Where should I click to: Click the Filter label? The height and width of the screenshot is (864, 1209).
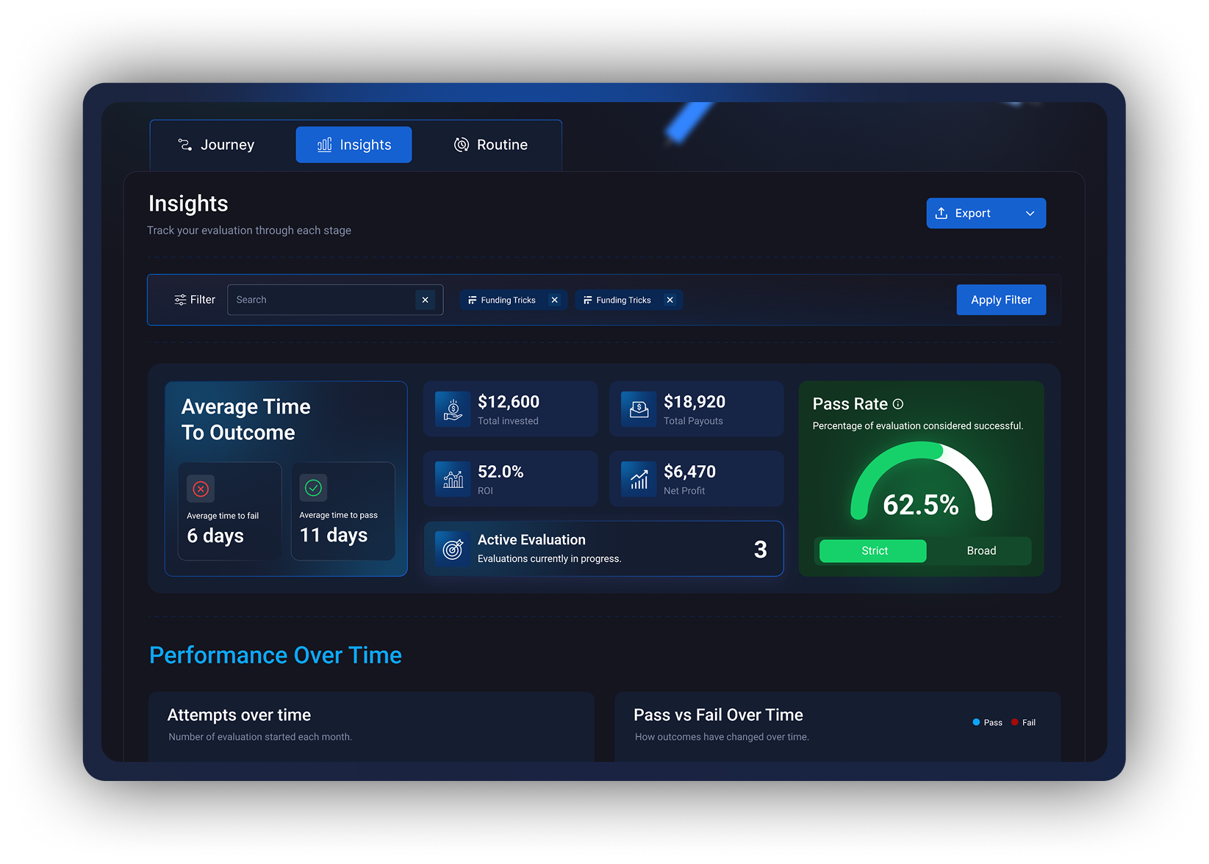coord(203,300)
